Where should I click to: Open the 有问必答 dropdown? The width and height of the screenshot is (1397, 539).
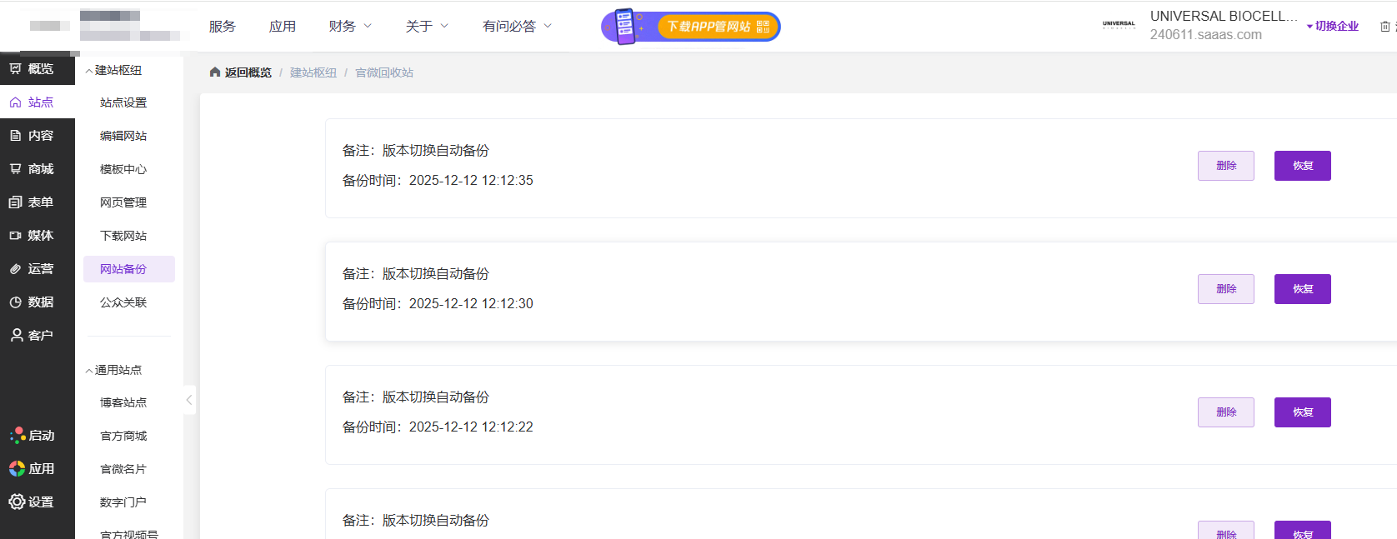pos(517,27)
